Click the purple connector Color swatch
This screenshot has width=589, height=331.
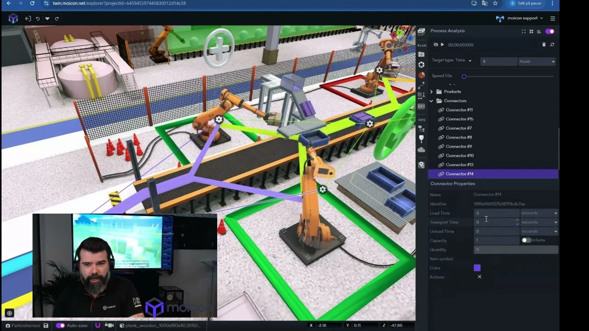coord(477,268)
